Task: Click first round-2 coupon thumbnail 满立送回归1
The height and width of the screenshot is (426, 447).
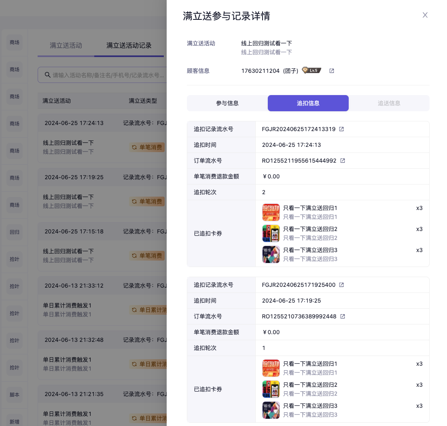Action: click(x=271, y=212)
